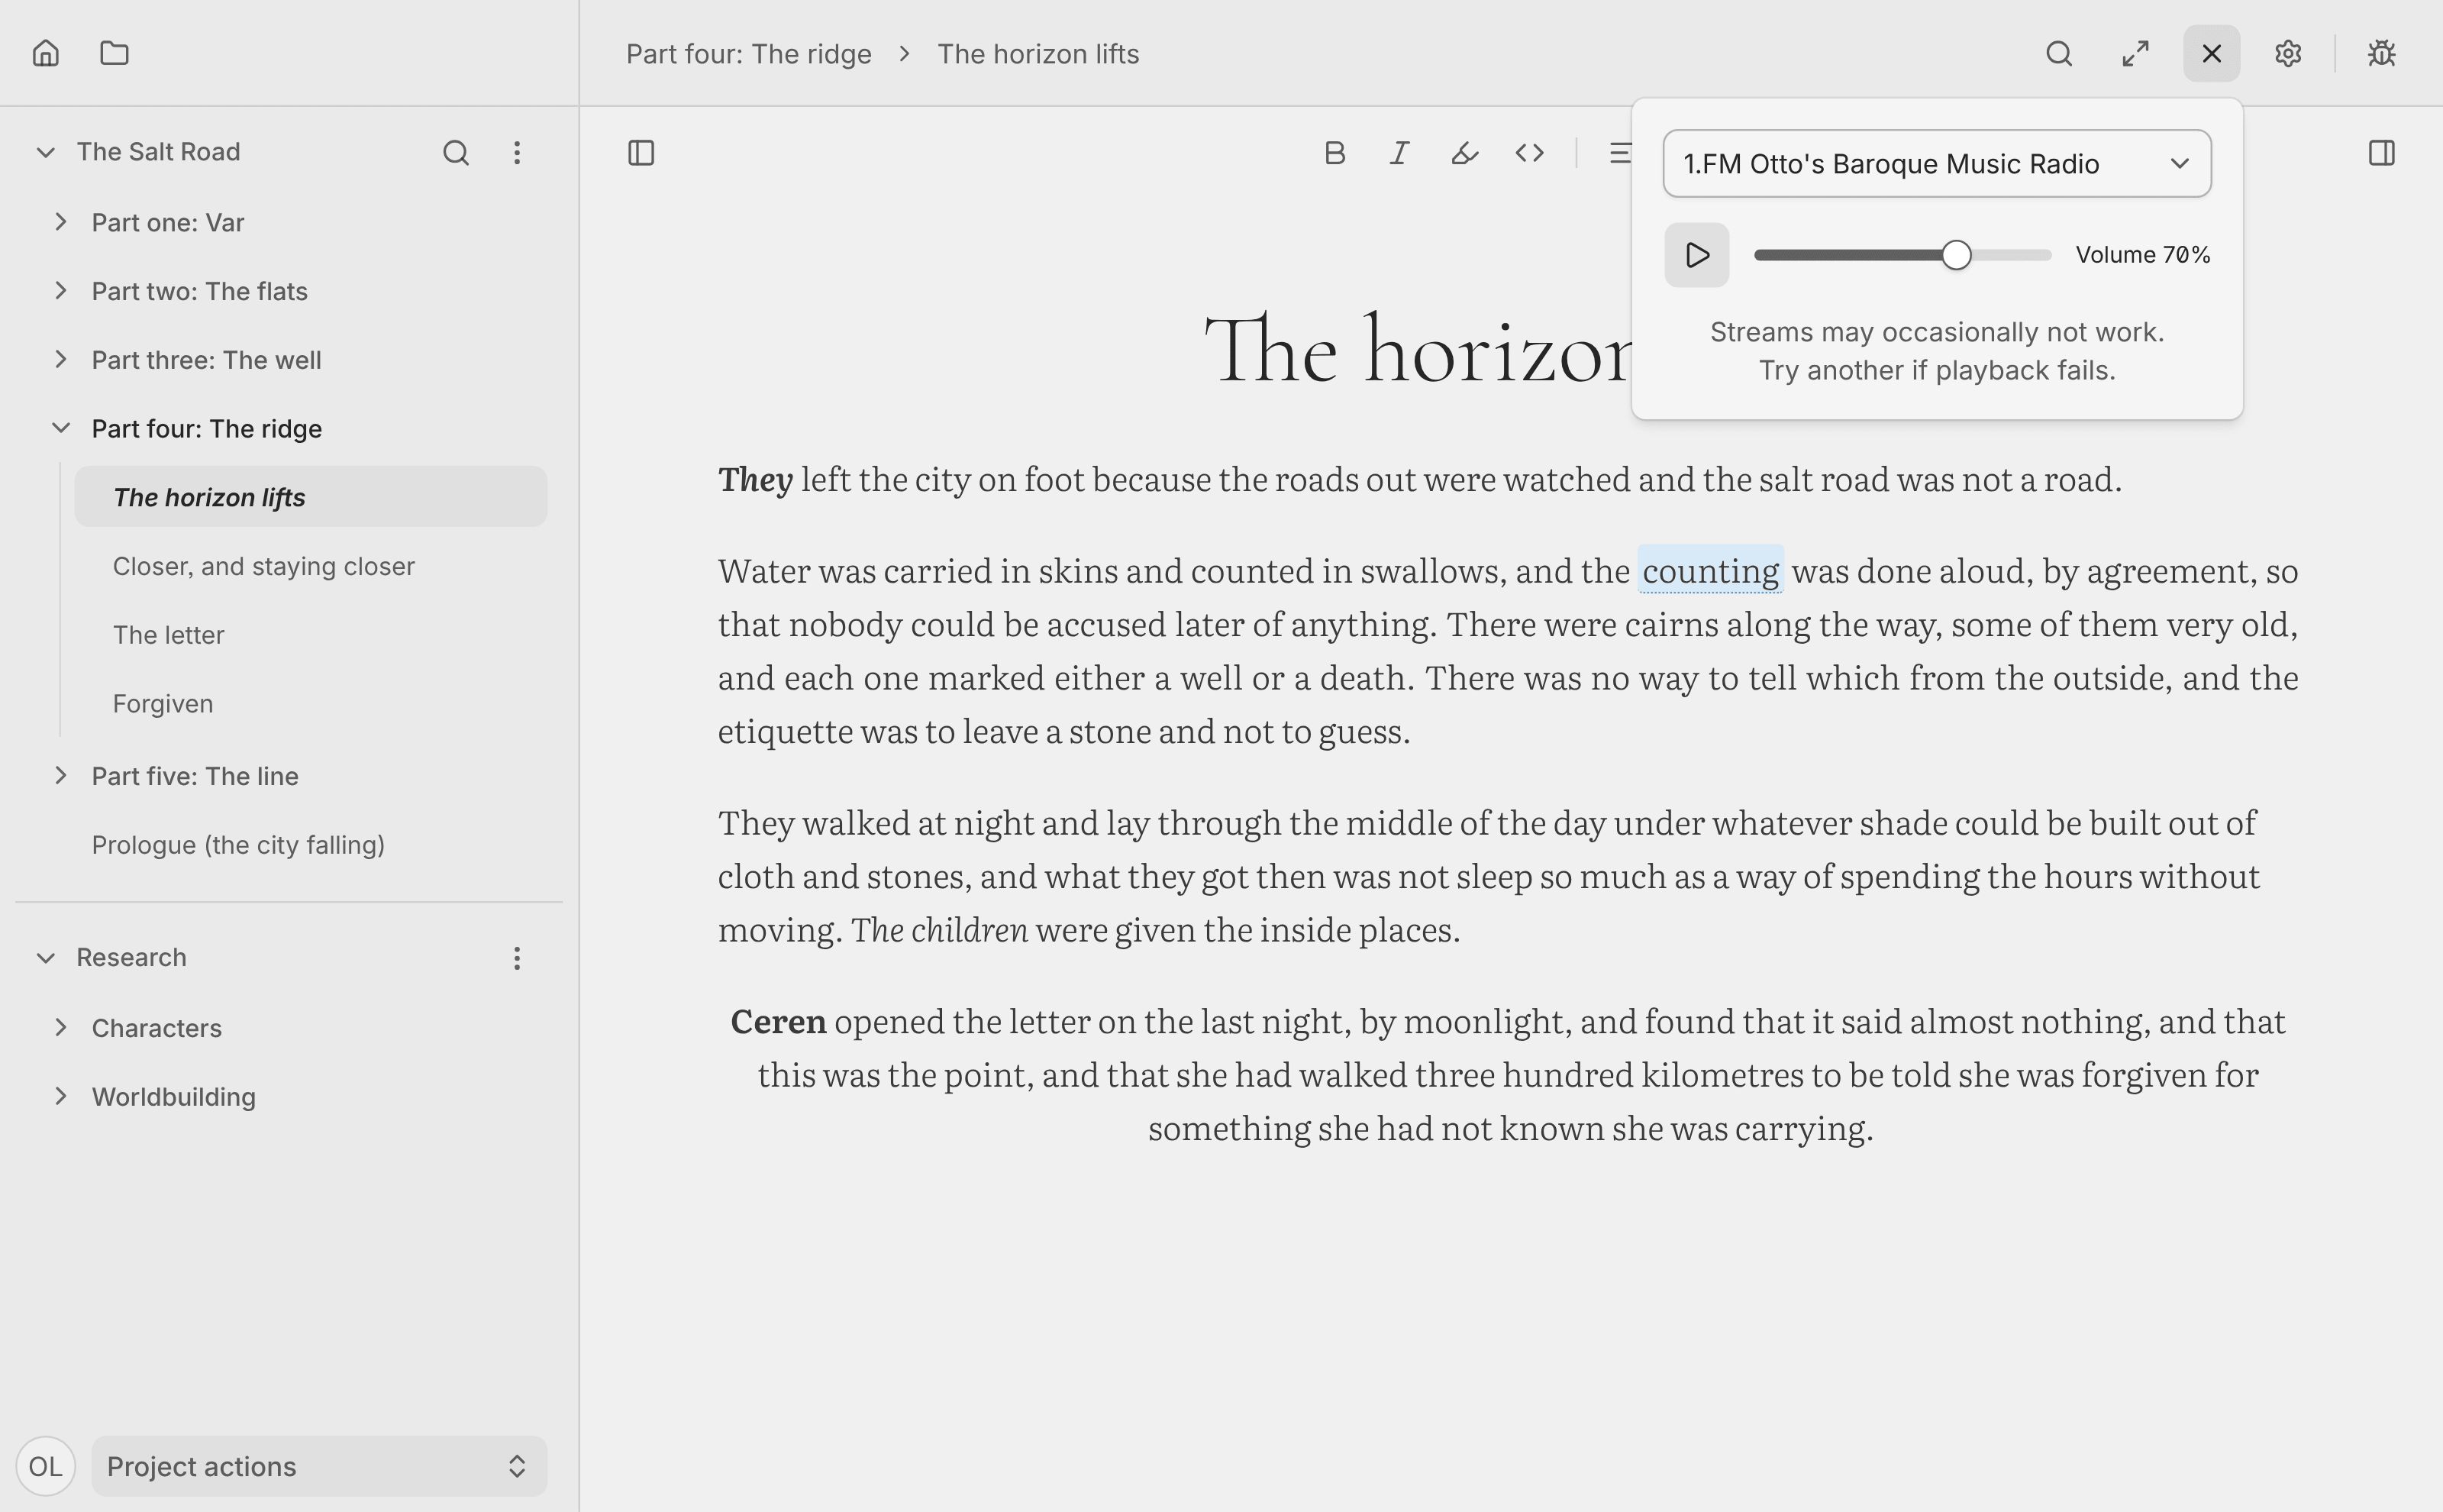Viewport: 2443px width, 1512px height.
Task: Click the document title heading
Action: click(x=1418, y=349)
